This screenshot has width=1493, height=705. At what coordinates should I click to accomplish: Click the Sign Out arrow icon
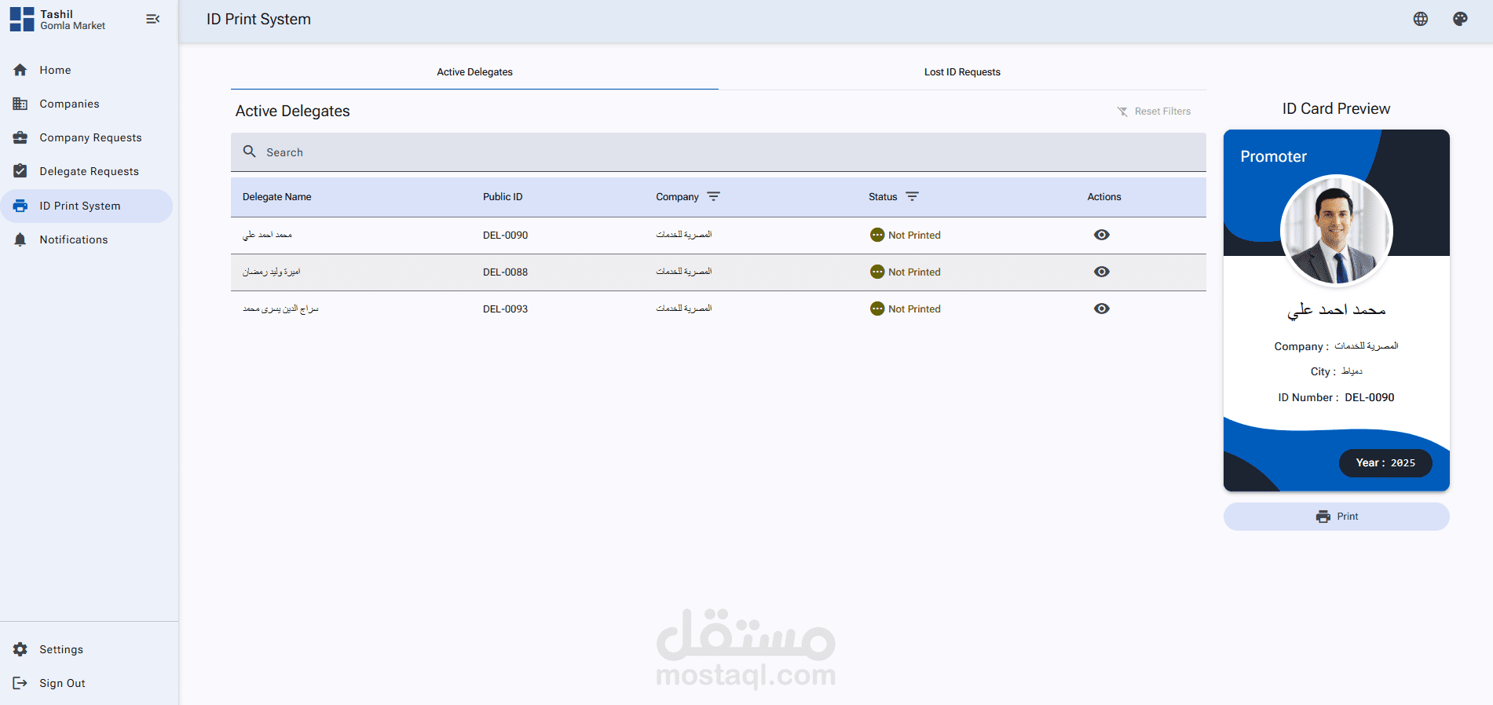click(20, 683)
